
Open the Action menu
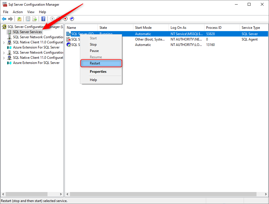point(18,12)
